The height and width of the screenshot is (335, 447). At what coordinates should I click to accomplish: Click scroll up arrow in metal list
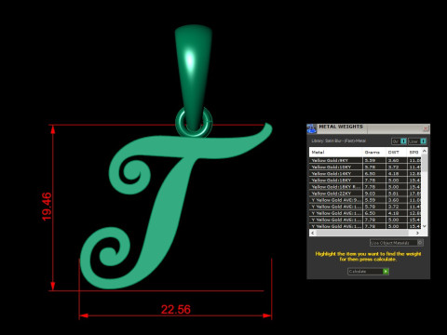click(425, 151)
